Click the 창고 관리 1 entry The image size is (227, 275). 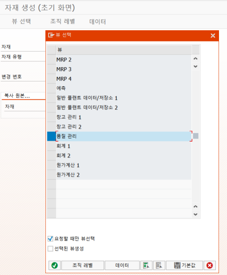tap(124, 117)
